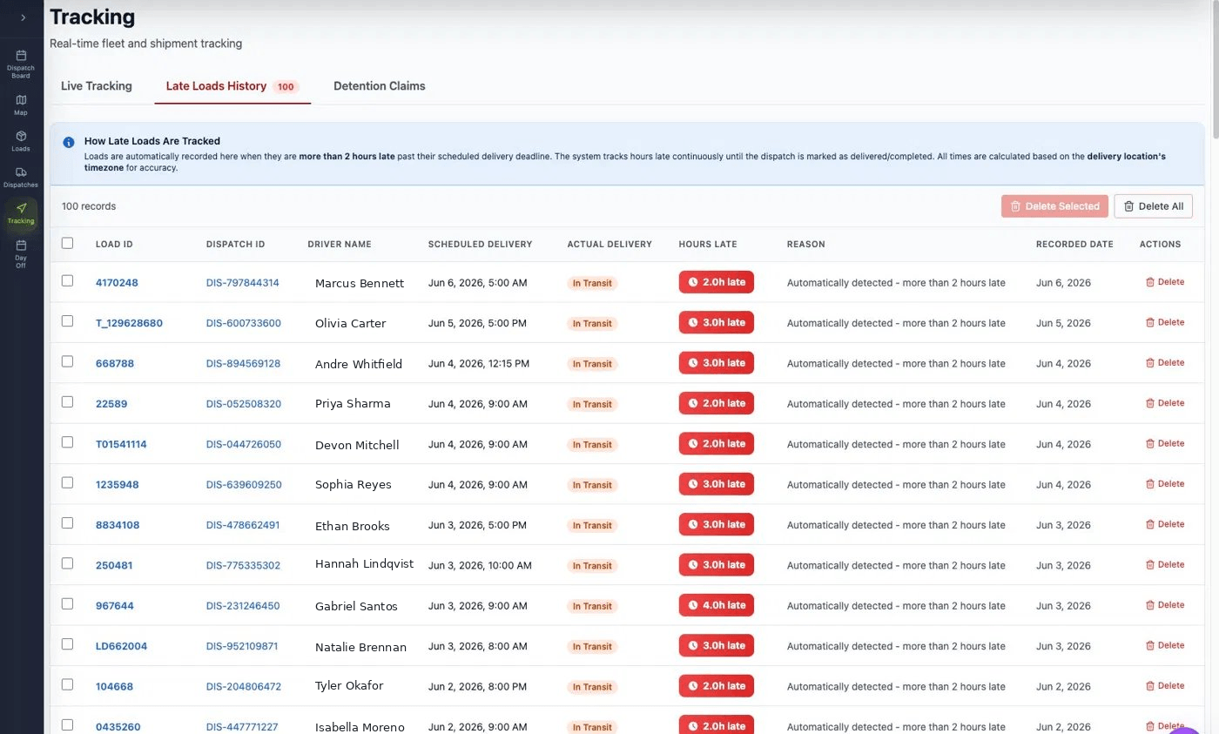Open Dispatches truck icon in sidebar

click(x=21, y=178)
